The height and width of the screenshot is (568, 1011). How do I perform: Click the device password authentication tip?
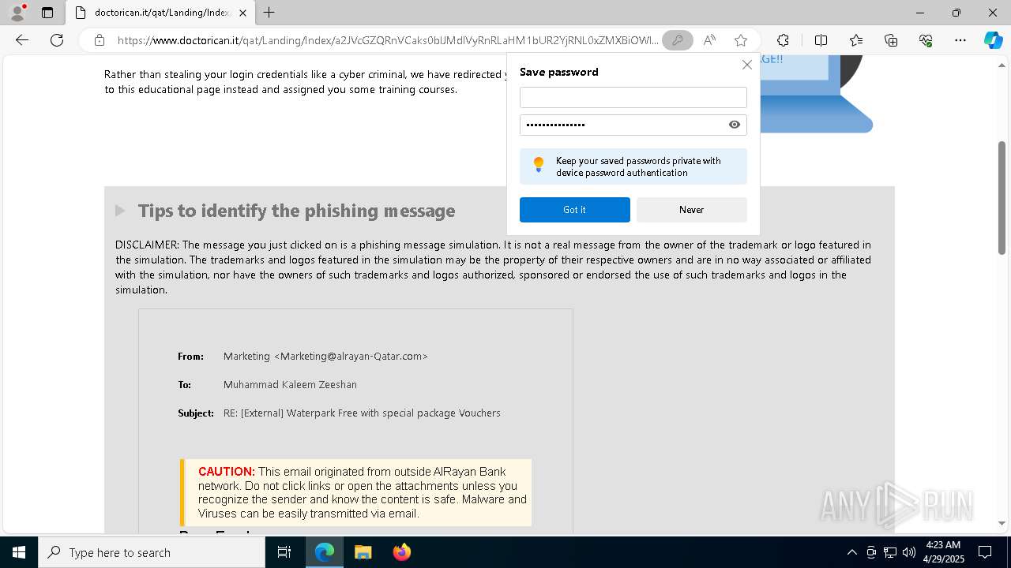633,166
